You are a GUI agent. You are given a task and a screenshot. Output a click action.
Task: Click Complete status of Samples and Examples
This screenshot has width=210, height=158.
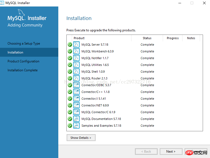point(147,126)
